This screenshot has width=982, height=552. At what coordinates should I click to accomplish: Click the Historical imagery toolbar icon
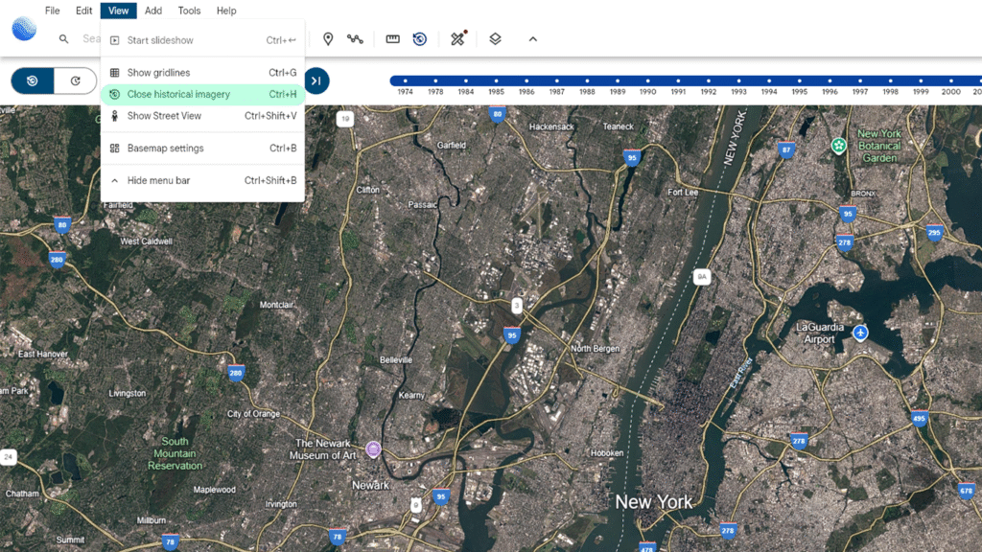click(x=420, y=39)
